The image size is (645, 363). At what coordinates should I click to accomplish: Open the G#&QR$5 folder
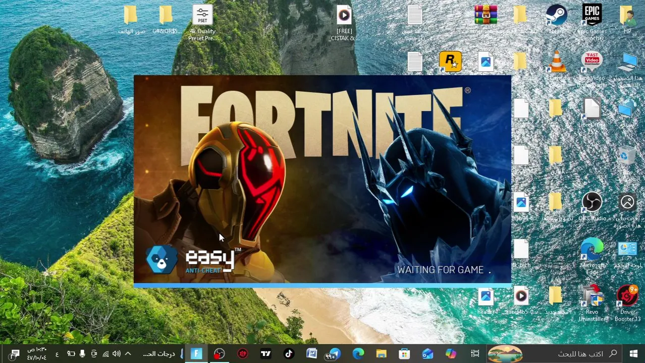pyautogui.click(x=166, y=19)
